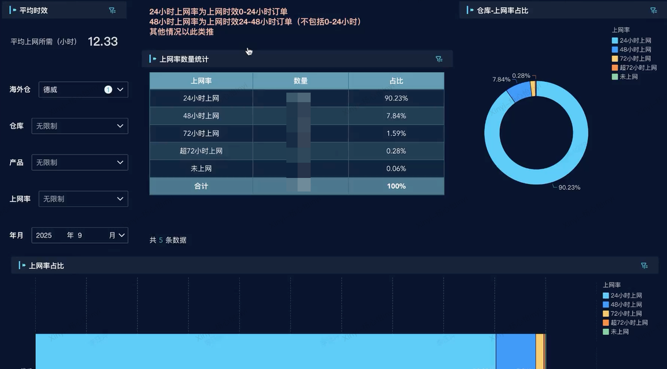The image size is (667, 369).
Task: Click filter icon on 上网率数量统计 panel
Action: click(x=439, y=59)
